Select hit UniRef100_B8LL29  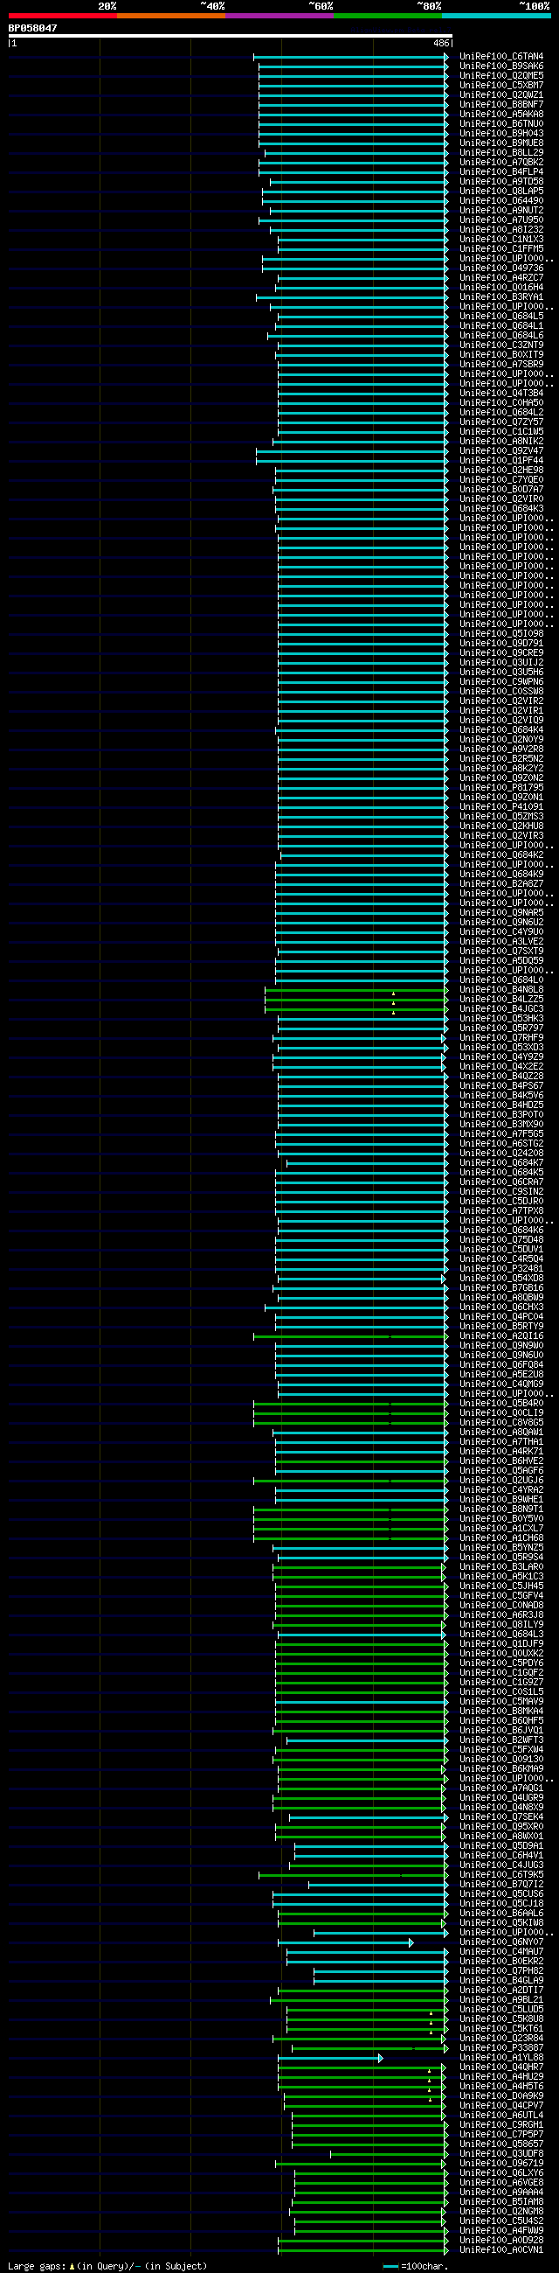point(501,153)
